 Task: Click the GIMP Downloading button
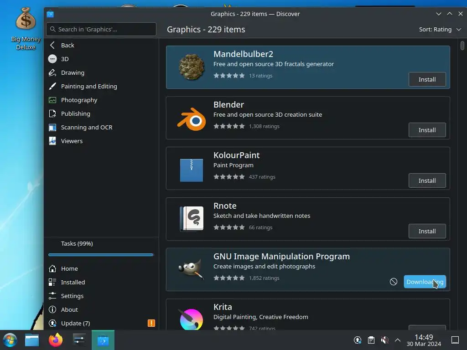pyautogui.click(x=425, y=282)
